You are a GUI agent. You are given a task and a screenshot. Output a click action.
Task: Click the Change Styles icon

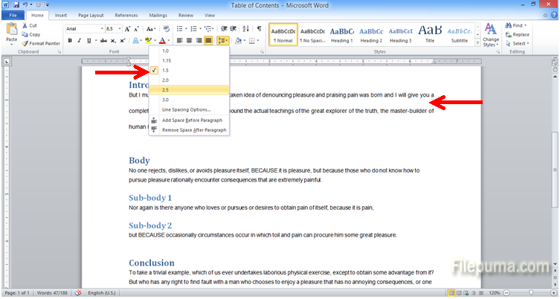(491, 33)
